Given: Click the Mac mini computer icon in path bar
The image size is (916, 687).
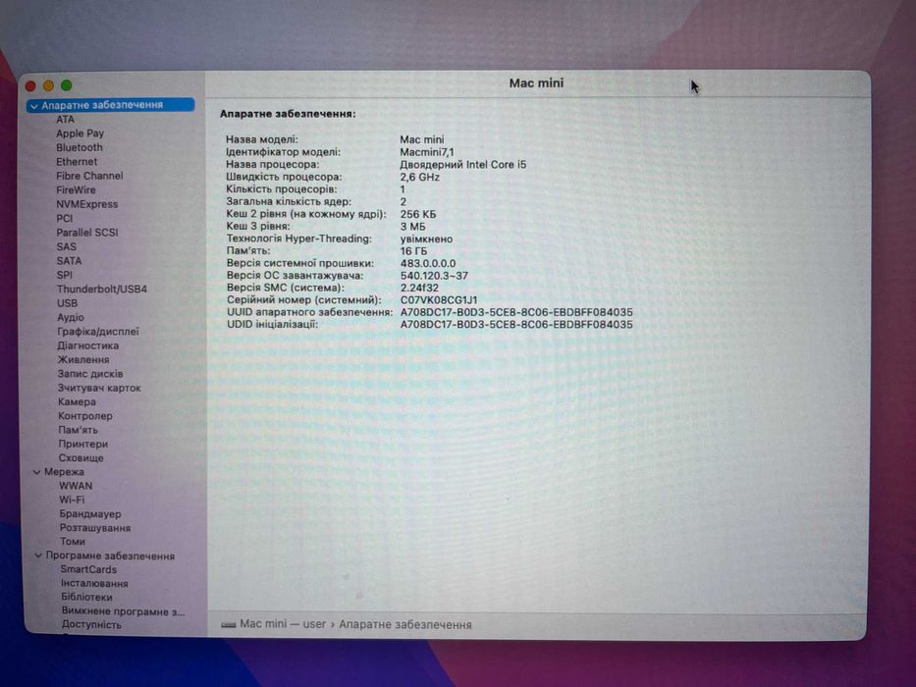Looking at the screenshot, I should [x=229, y=625].
